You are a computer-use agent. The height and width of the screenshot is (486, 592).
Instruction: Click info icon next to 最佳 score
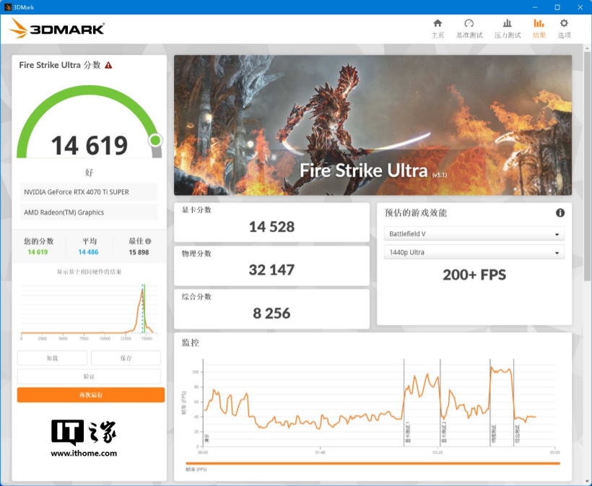pos(148,242)
